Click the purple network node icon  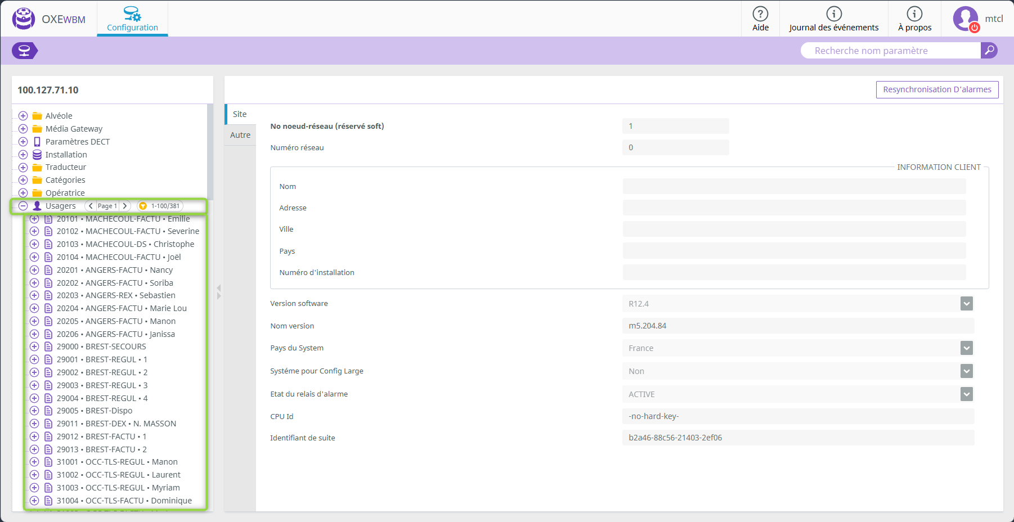click(x=24, y=51)
